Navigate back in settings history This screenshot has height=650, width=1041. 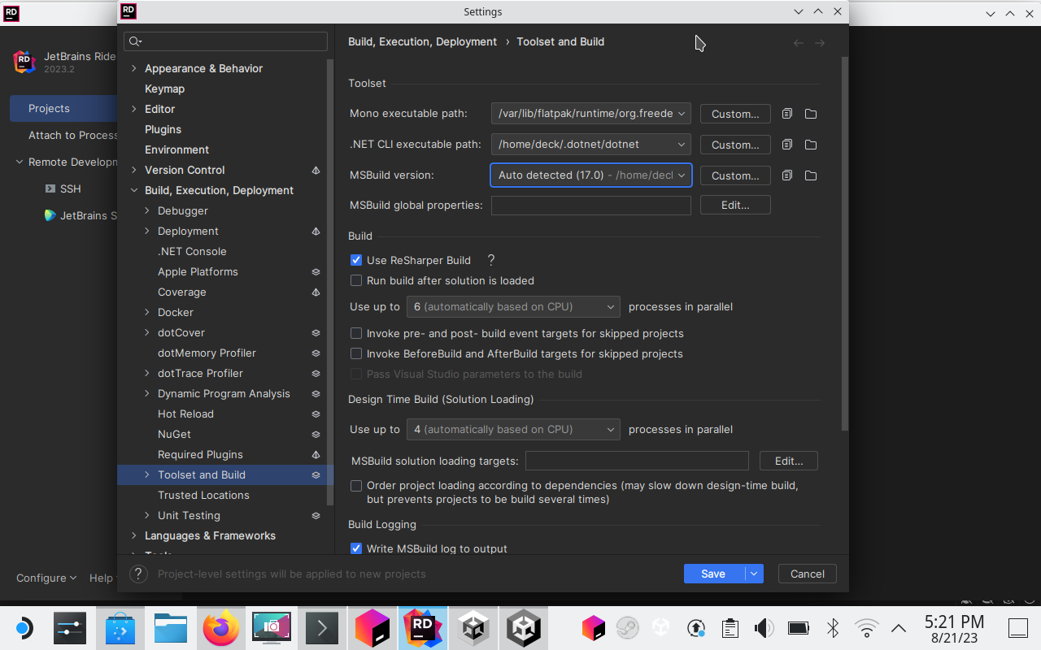(x=799, y=42)
